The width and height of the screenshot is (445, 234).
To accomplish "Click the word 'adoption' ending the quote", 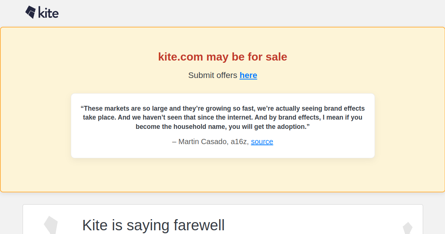I will pyautogui.click(x=292, y=127).
